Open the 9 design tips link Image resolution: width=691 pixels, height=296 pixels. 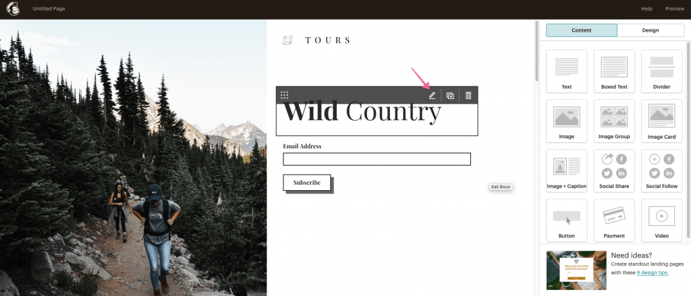pos(653,272)
